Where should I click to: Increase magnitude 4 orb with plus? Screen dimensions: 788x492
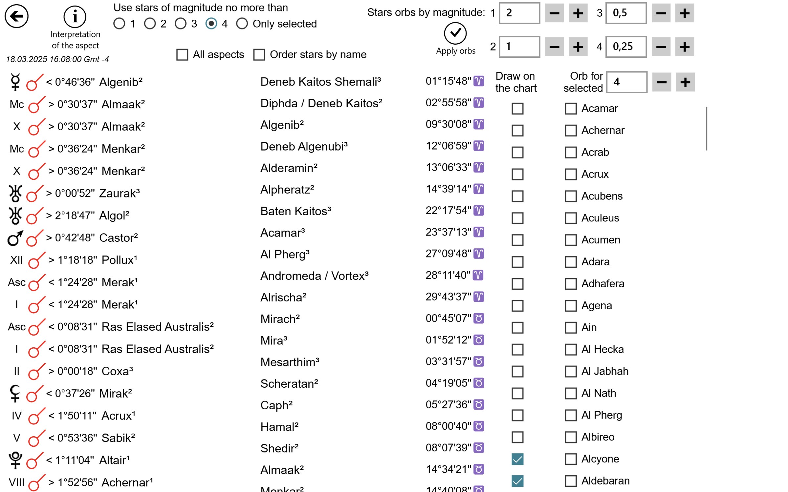click(684, 47)
